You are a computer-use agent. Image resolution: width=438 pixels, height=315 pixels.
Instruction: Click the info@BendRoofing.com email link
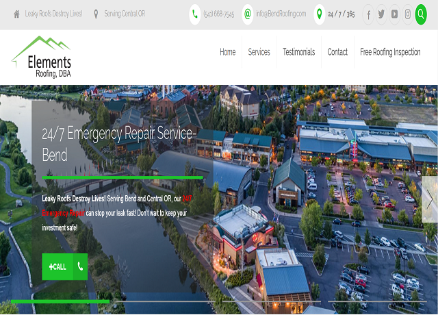click(281, 14)
